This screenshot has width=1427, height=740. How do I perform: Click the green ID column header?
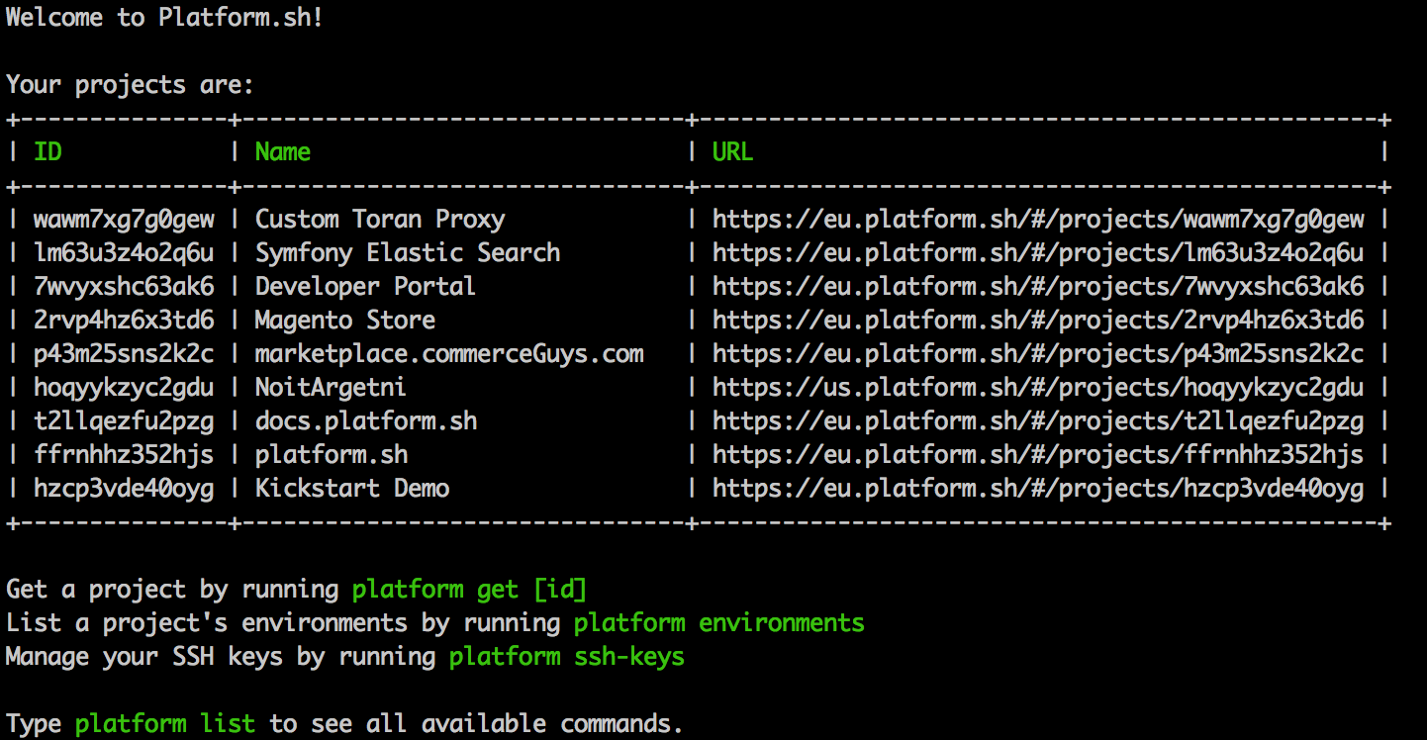tap(48, 152)
